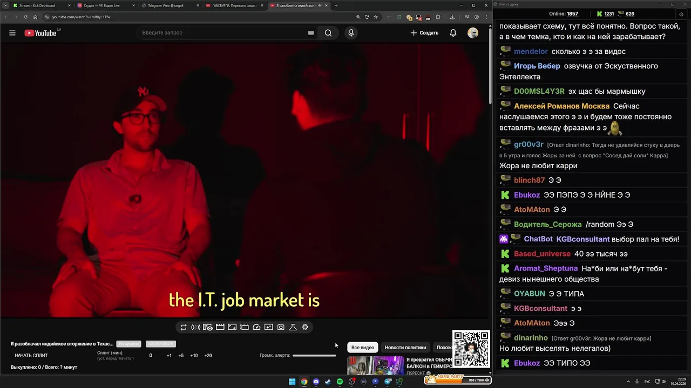Click the sound boost icon in player toolbar
Image resolution: width=691 pixels, height=388 pixels.
[x=195, y=327]
